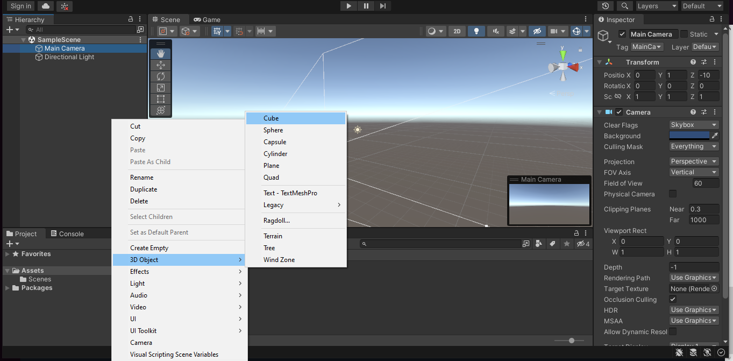
Task: Enable the Physical Camera checkbox
Action: [672, 194]
